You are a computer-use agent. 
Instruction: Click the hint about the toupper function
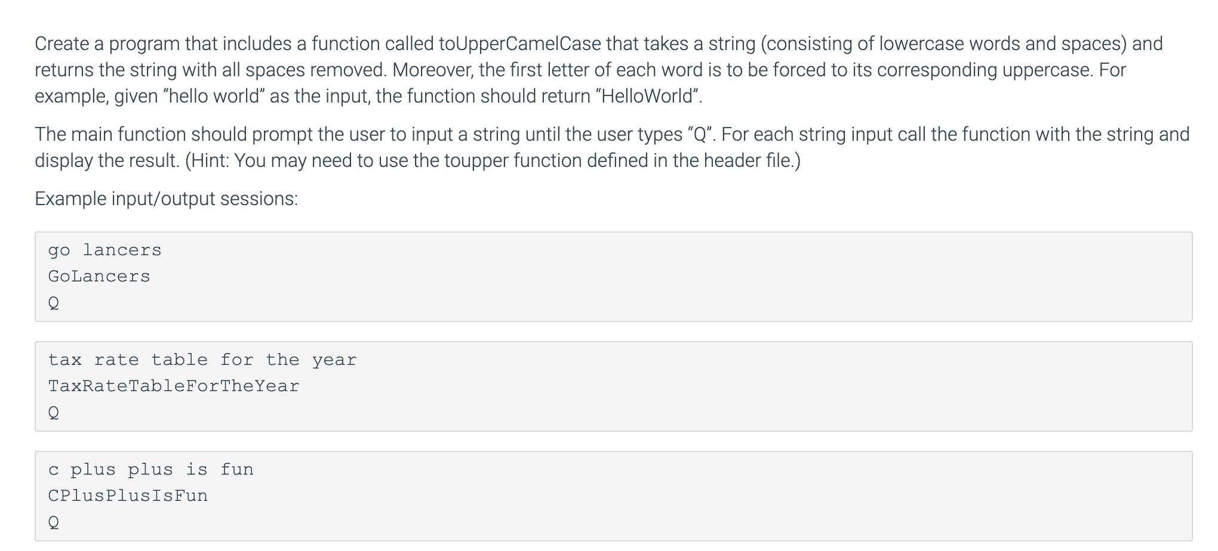point(493,160)
